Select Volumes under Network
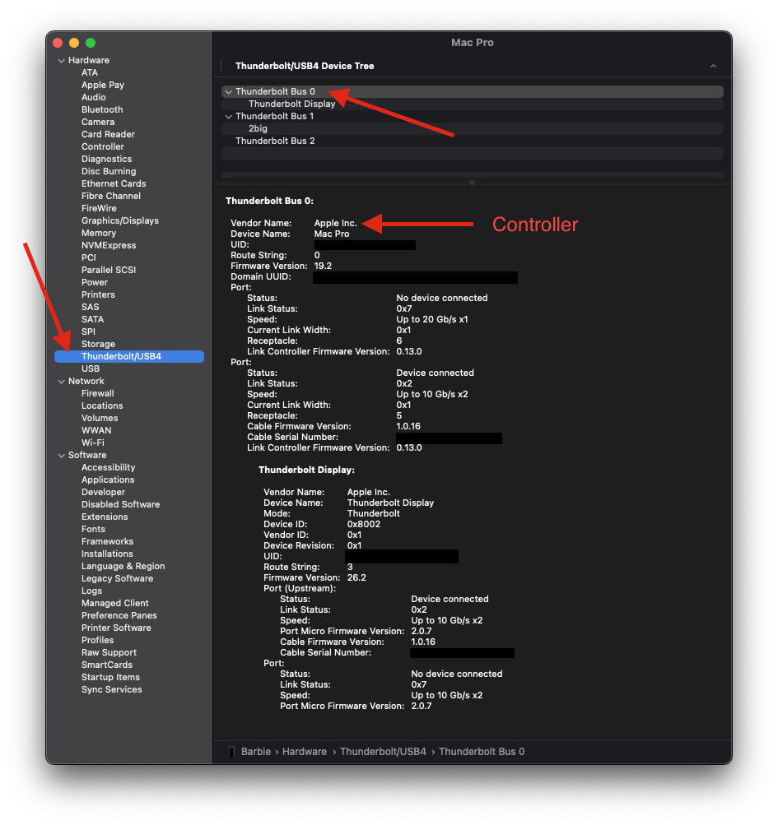778x825 pixels. [100, 419]
